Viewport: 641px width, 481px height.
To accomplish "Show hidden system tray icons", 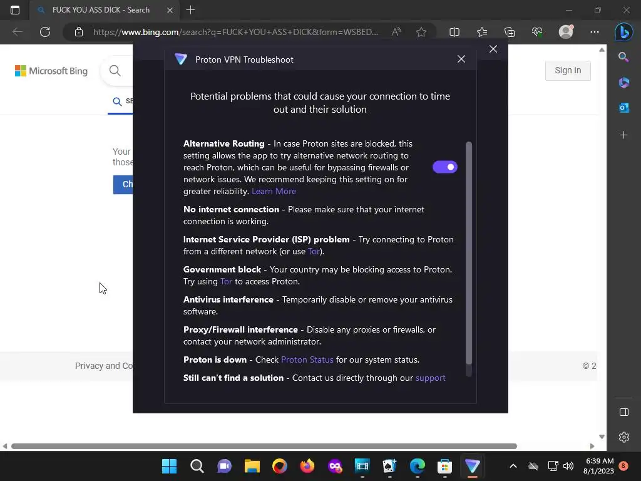I will point(513,466).
